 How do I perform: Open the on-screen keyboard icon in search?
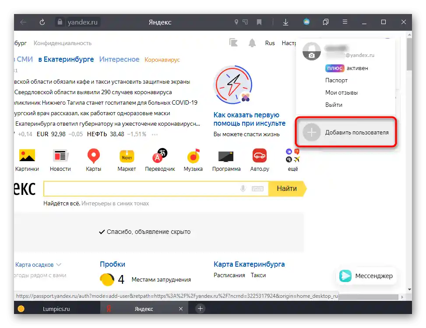coord(257,189)
